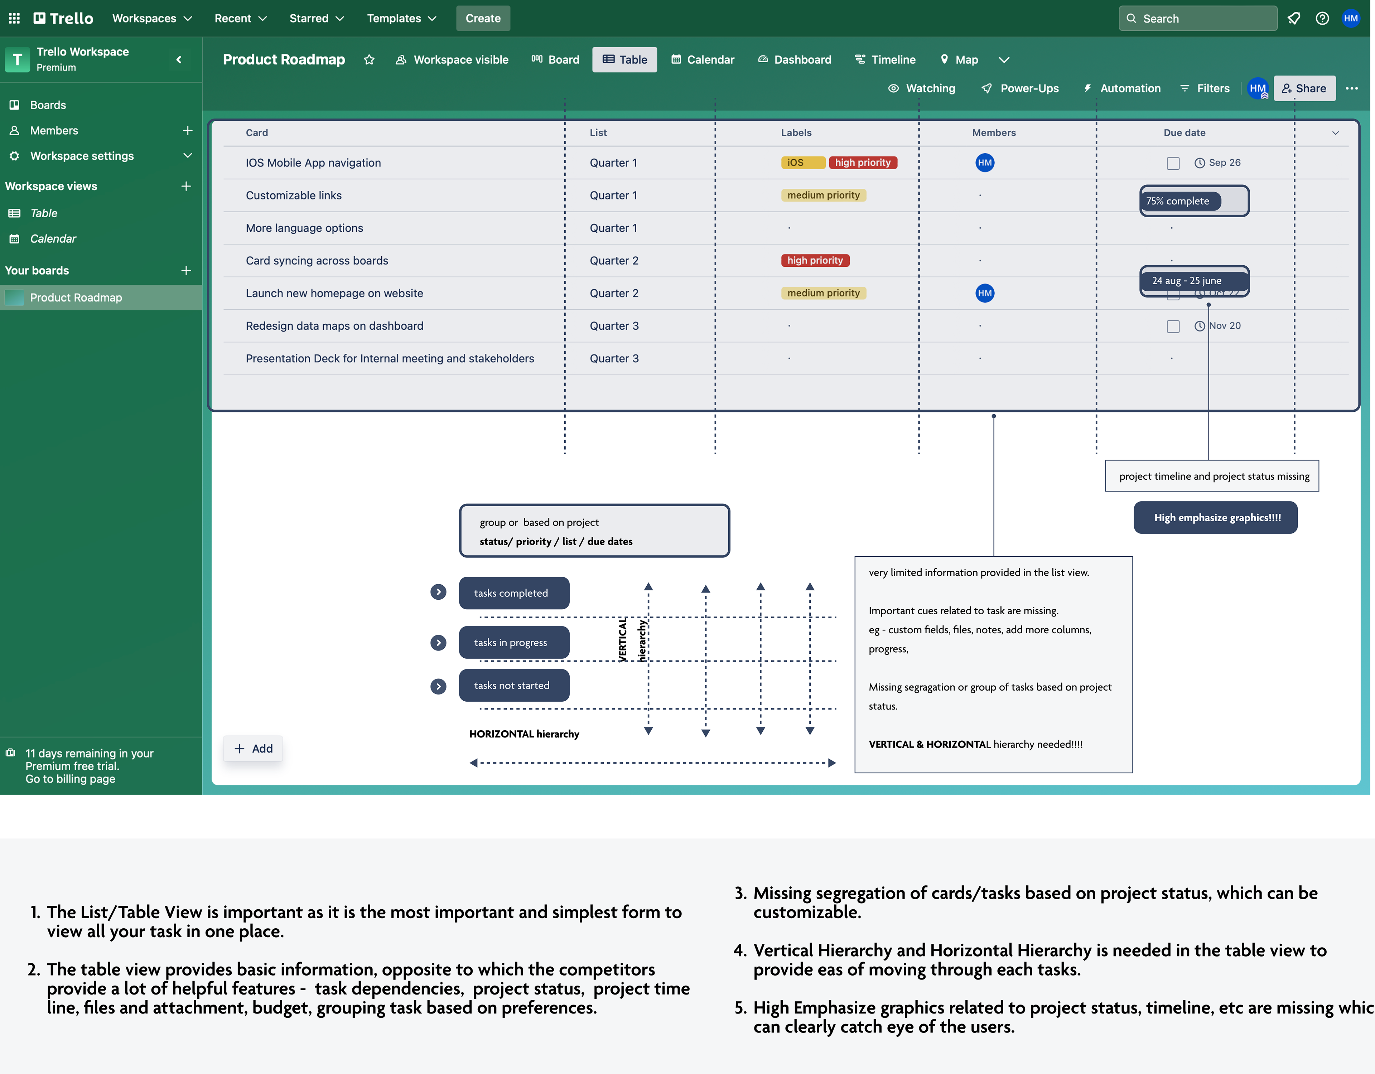Screen dimensions: 1375x1074
Task: Add a workspace view with plus icon
Action: pos(186,186)
